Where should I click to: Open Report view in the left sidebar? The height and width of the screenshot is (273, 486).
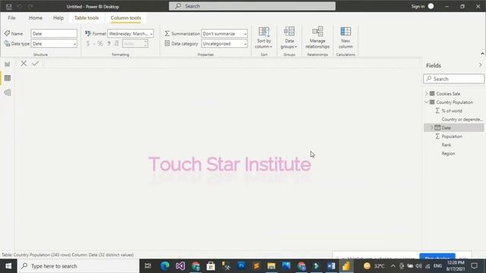coord(8,64)
